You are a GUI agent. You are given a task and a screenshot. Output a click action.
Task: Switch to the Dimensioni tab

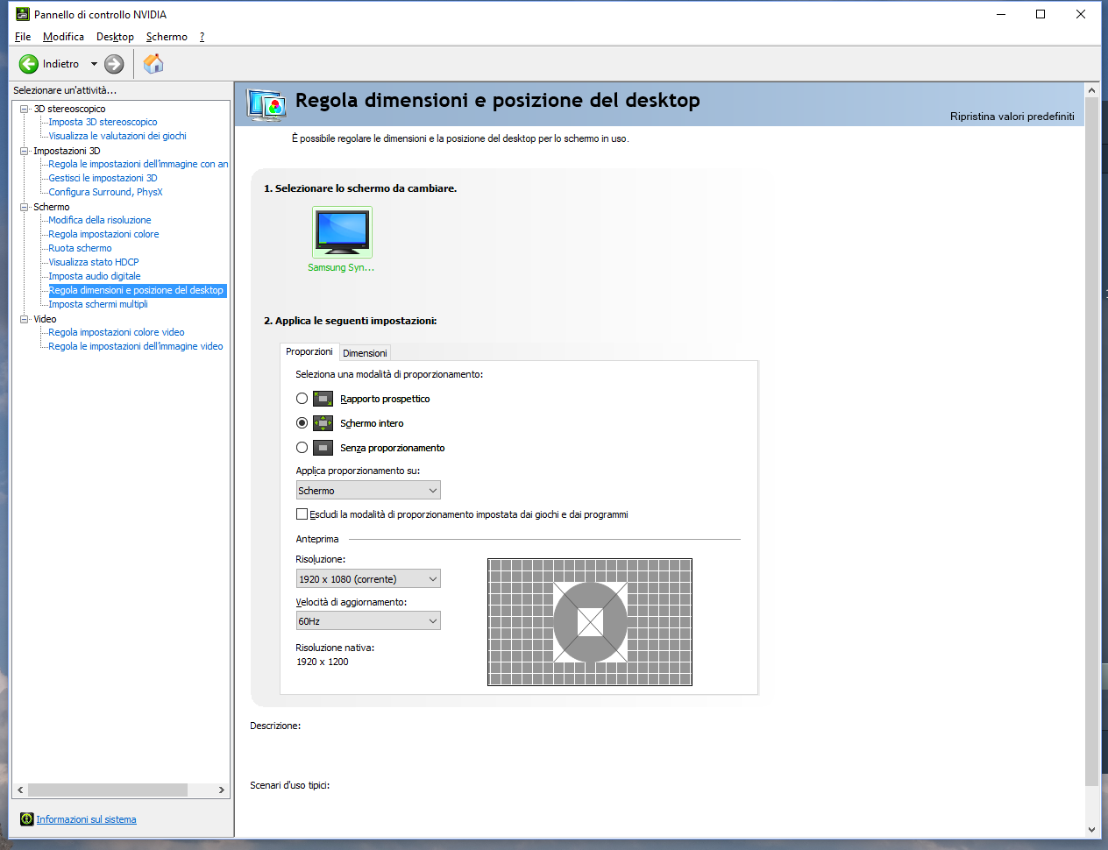click(x=365, y=353)
